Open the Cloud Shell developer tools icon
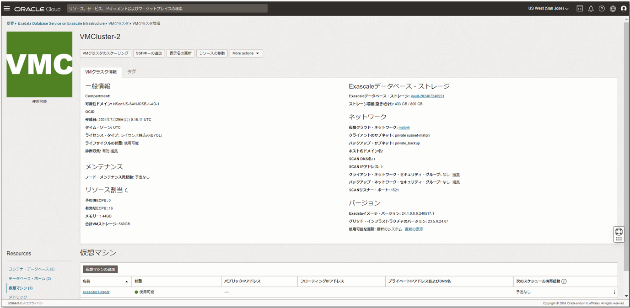This screenshot has width=630, height=308. pos(580,9)
